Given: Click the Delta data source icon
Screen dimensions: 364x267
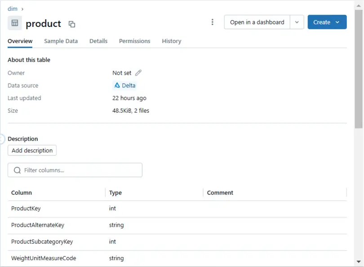Looking at the screenshot, I should point(117,85).
